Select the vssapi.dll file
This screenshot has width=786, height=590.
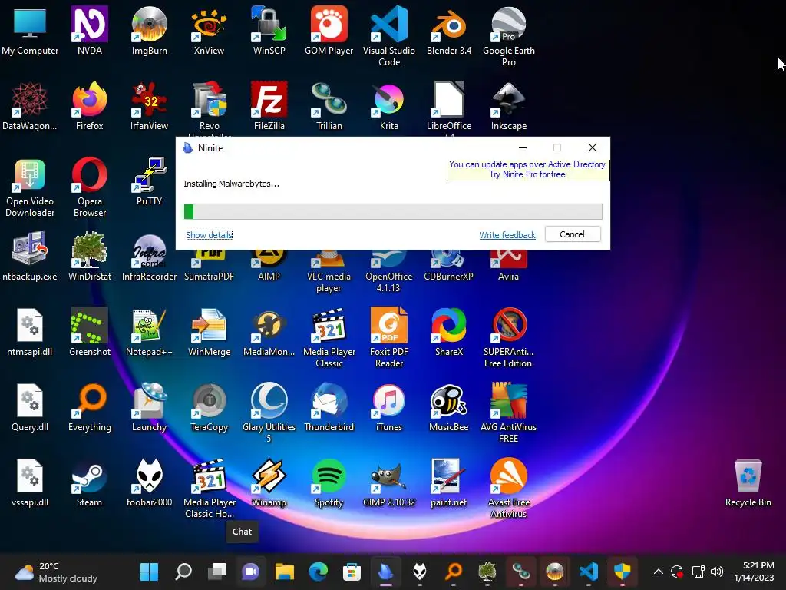click(30, 482)
